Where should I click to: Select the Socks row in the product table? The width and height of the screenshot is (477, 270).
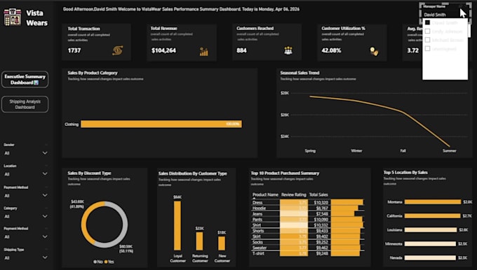coord(308,242)
